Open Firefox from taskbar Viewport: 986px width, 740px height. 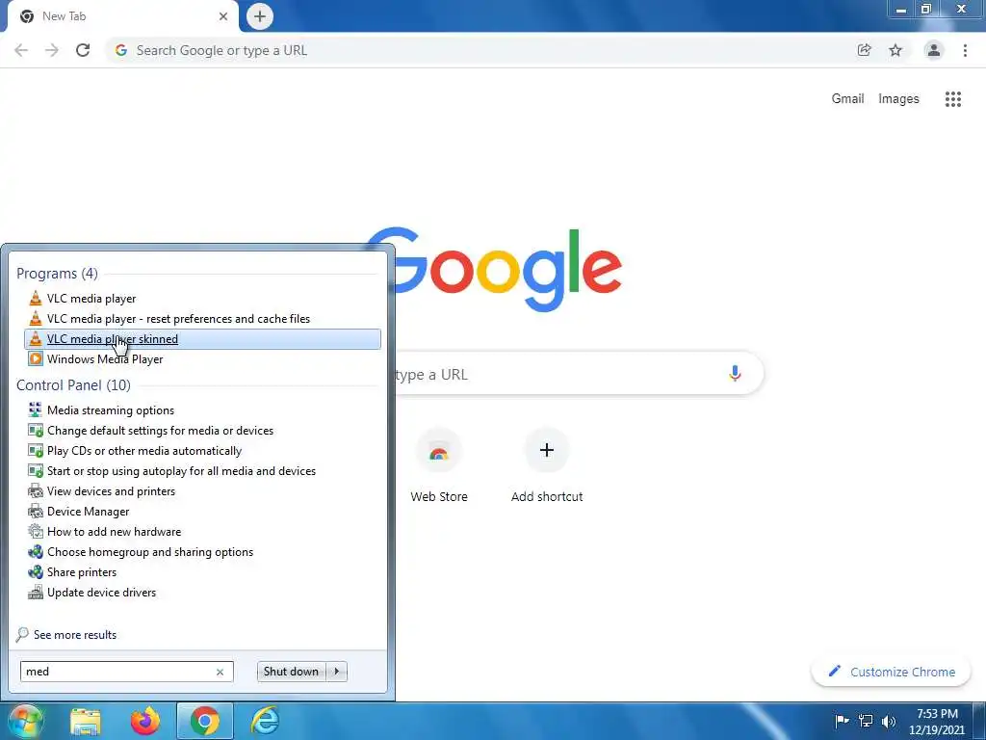point(145,721)
